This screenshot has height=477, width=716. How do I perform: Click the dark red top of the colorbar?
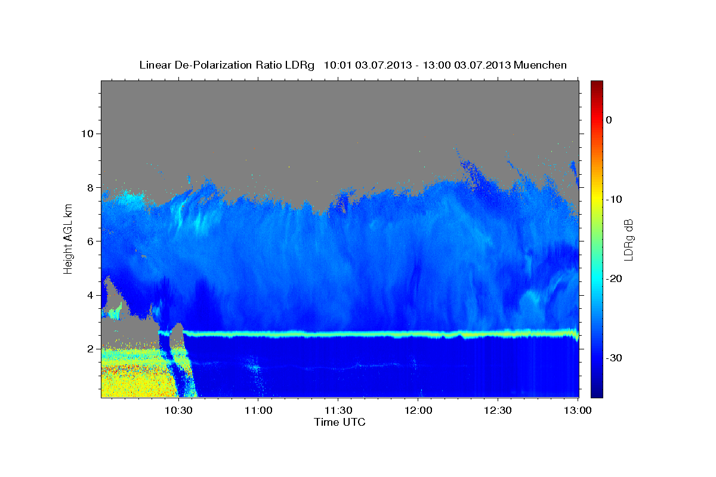pyautogui.click(x=597, y=85)
